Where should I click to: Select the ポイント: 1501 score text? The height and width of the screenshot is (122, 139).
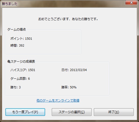coord(21,39)
